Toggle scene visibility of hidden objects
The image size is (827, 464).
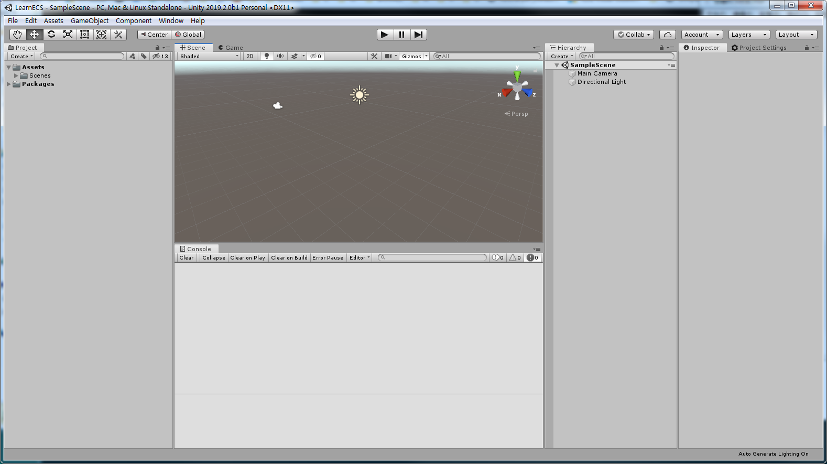[315, 56]
